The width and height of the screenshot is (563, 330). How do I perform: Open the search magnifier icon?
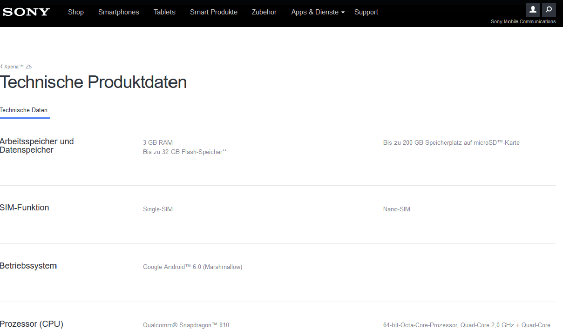click(x=549, y=10)
